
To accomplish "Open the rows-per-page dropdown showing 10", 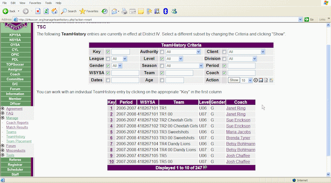I will (x=249, y=80).
